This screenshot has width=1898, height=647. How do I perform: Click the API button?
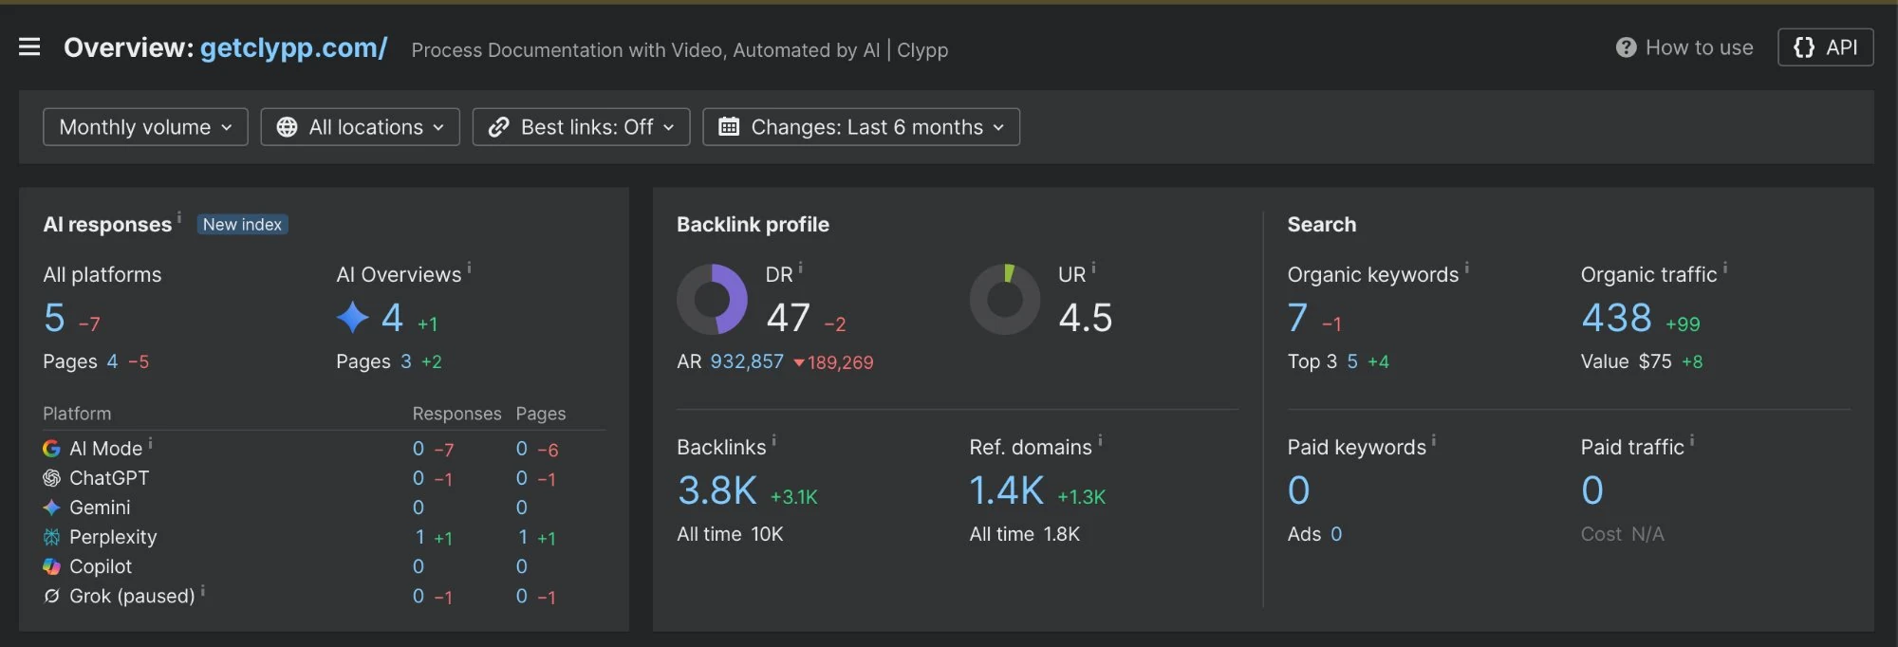[x=1825, y=47]
